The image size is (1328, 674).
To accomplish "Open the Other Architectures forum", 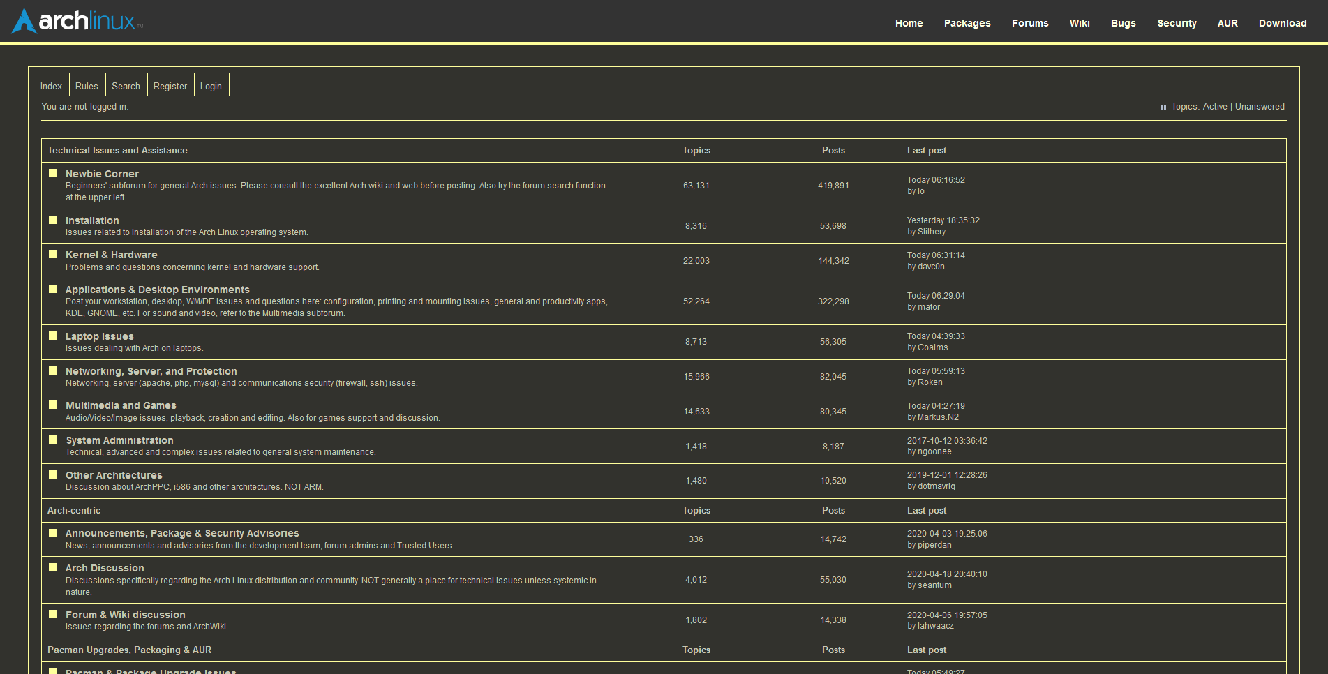I will pos(114,475).
